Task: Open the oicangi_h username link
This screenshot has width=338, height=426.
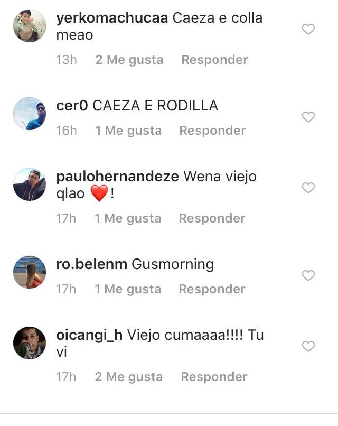Action: [89, 335]
